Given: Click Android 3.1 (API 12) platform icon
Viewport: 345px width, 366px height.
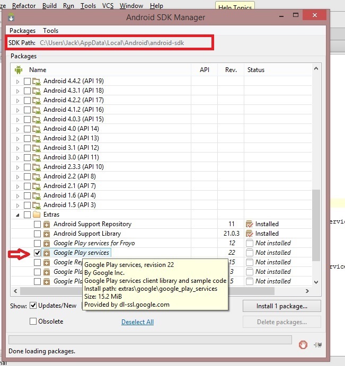Looking at the screenshot, I should (x=37, y=148).
